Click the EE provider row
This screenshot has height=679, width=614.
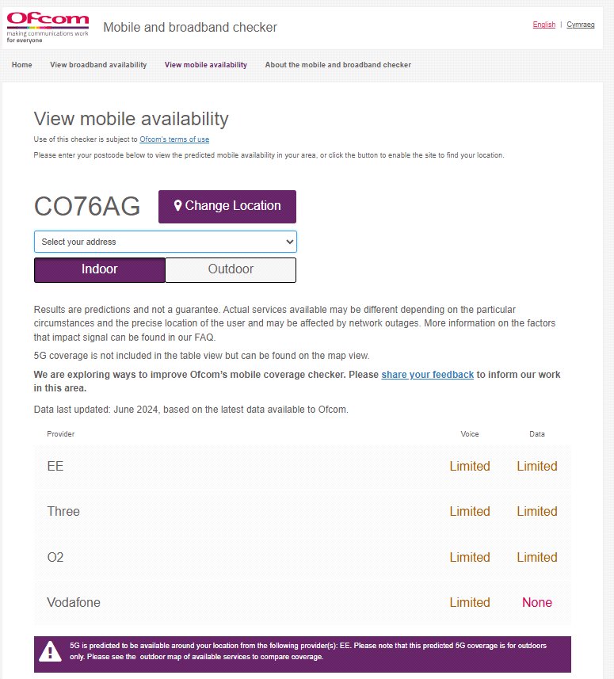coord(302,466)
